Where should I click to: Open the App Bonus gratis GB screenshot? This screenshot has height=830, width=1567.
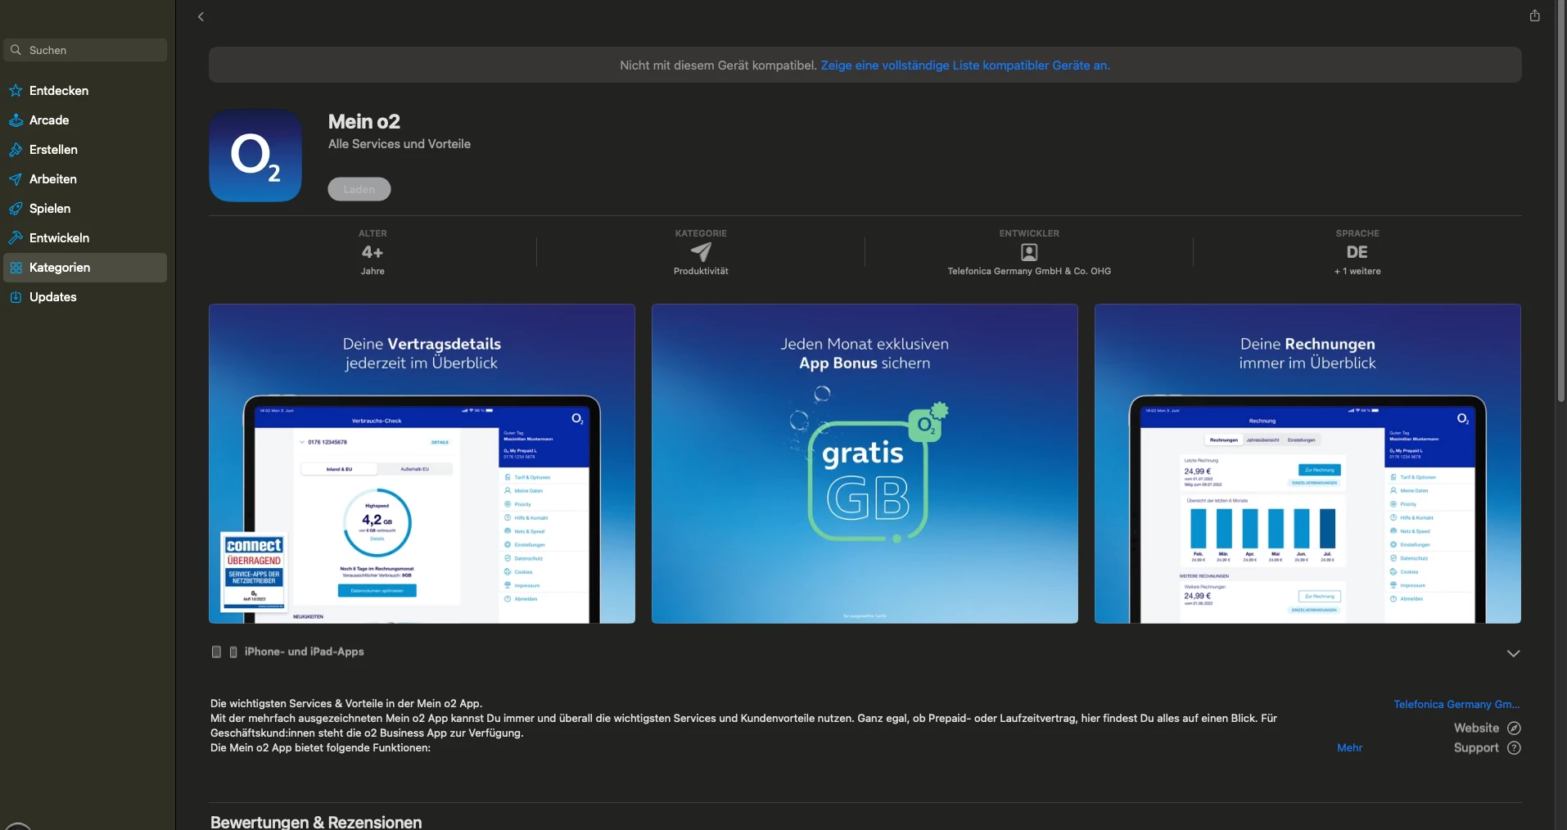click(865, 464)
